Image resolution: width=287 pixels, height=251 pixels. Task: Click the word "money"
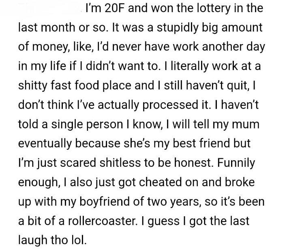[48, 47]
